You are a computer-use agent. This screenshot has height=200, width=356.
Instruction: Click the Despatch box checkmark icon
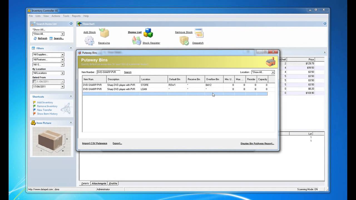click(184, 41)
